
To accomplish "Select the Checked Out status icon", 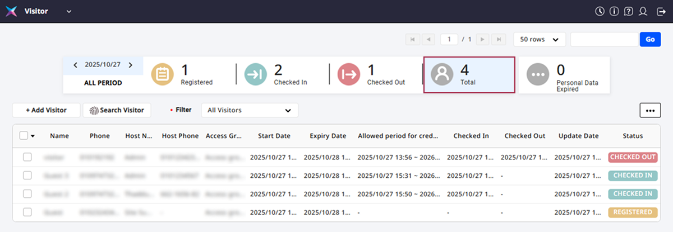I will pyautogui.click(x=348, y=74).
